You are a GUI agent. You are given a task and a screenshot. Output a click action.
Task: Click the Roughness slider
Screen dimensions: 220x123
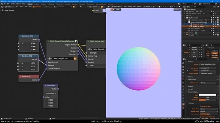pos(207,100)
